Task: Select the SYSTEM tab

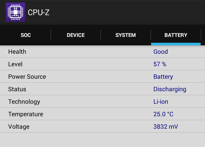Action: [x=126, y=35]
